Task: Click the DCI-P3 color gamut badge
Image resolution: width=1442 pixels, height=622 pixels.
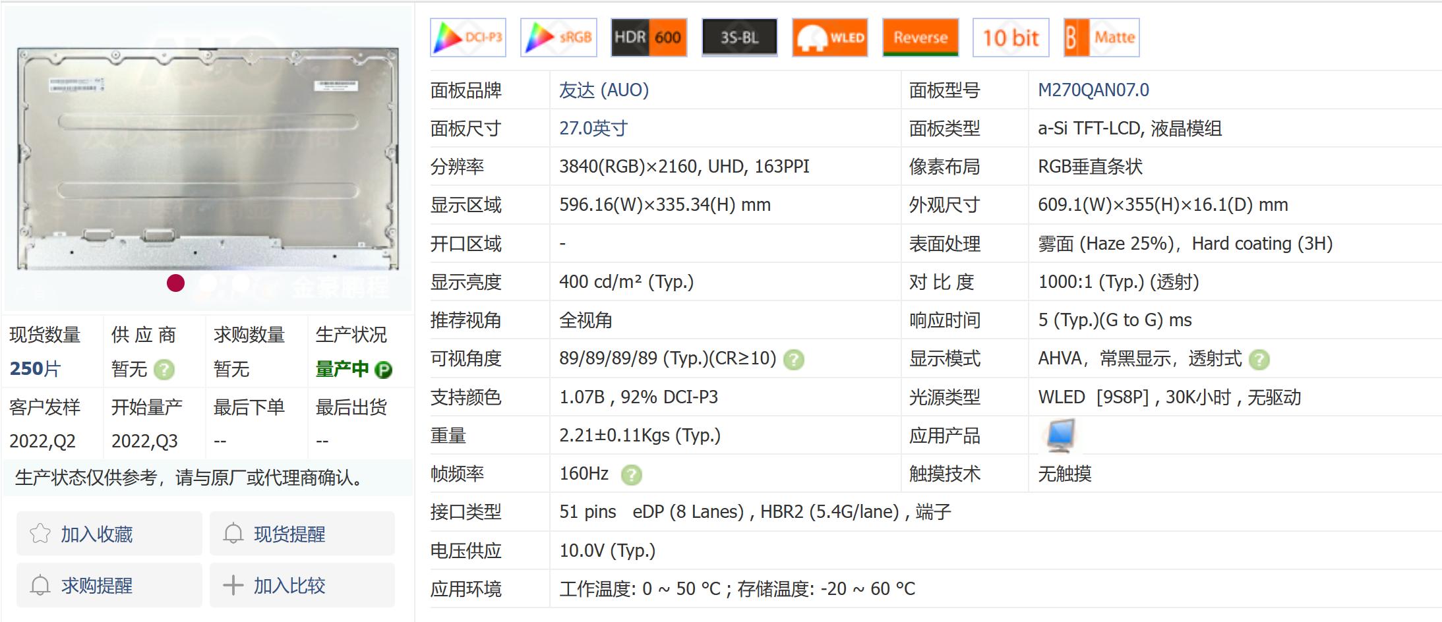Action: [467, 38]
